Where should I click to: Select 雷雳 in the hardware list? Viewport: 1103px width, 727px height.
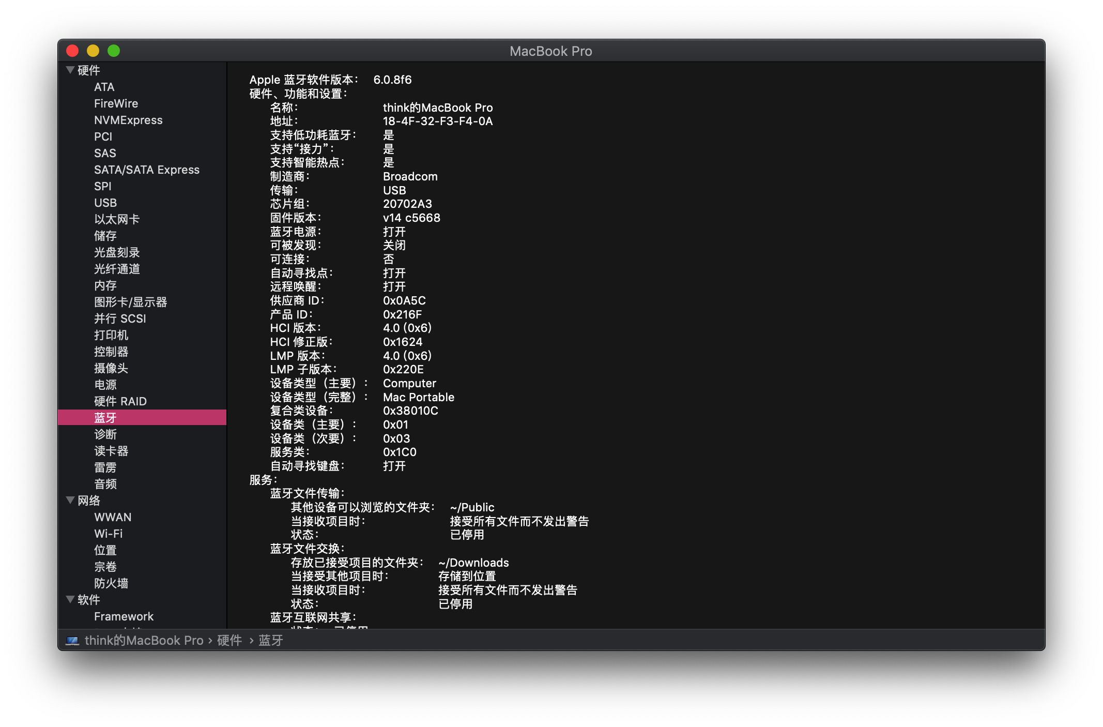(105, 467)
